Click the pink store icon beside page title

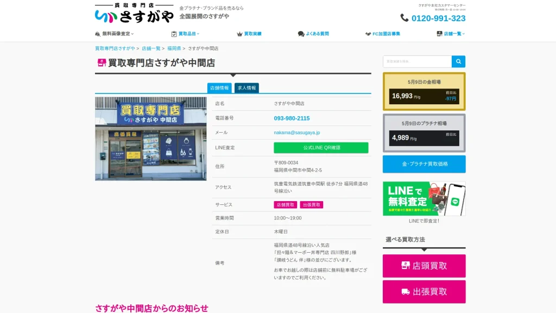(102, 63)
